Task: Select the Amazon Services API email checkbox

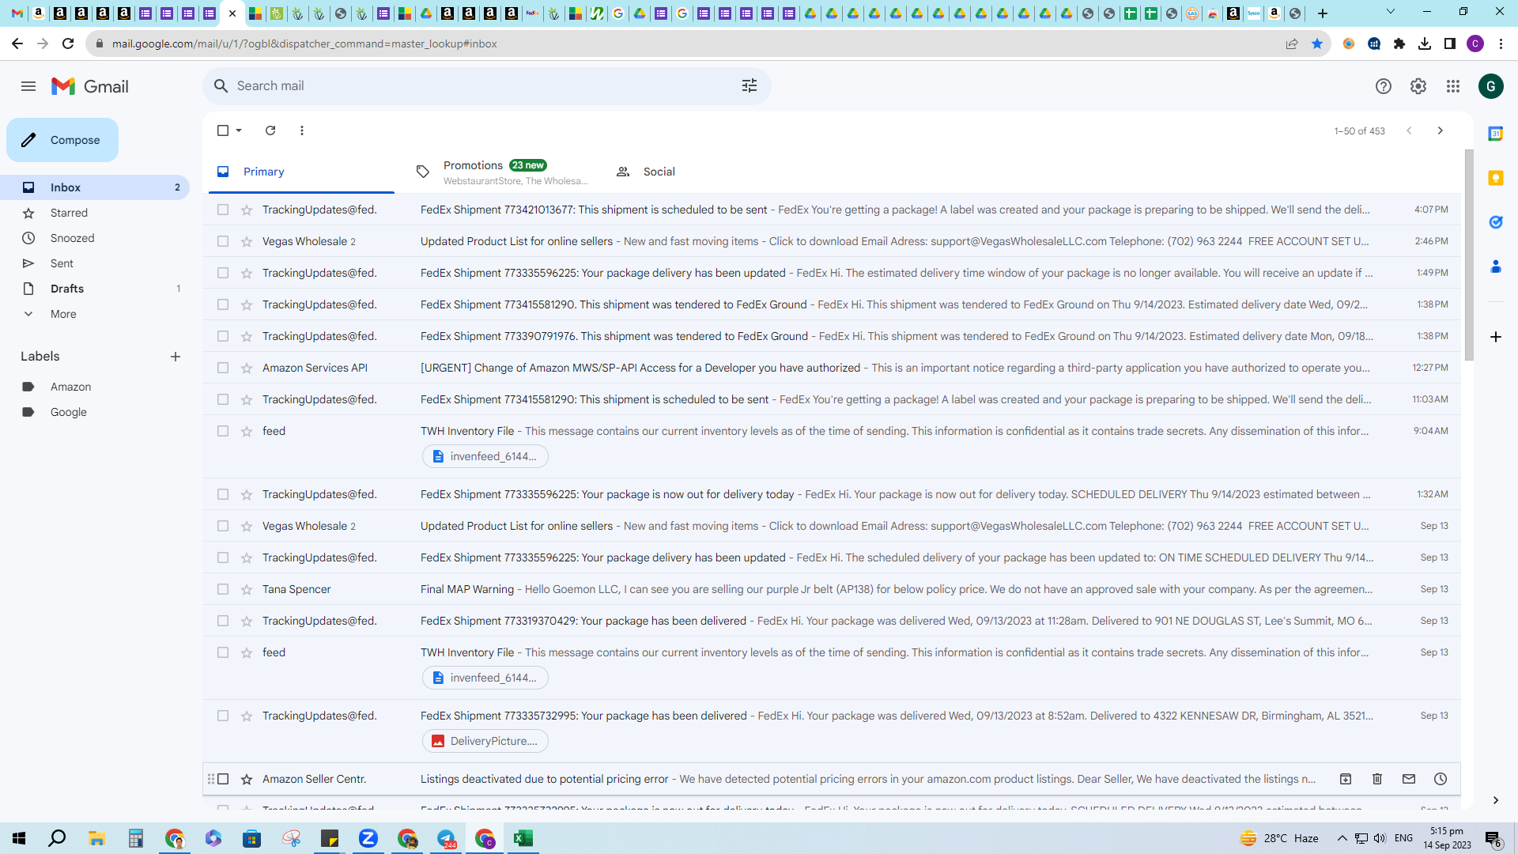Action: tap(223, 368)
